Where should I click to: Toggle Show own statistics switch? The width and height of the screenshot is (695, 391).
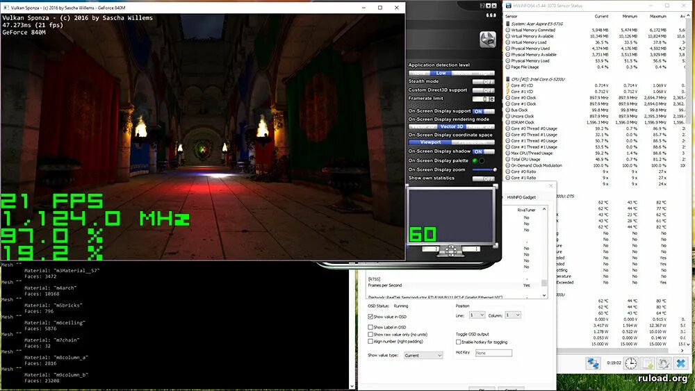(483, 178)
